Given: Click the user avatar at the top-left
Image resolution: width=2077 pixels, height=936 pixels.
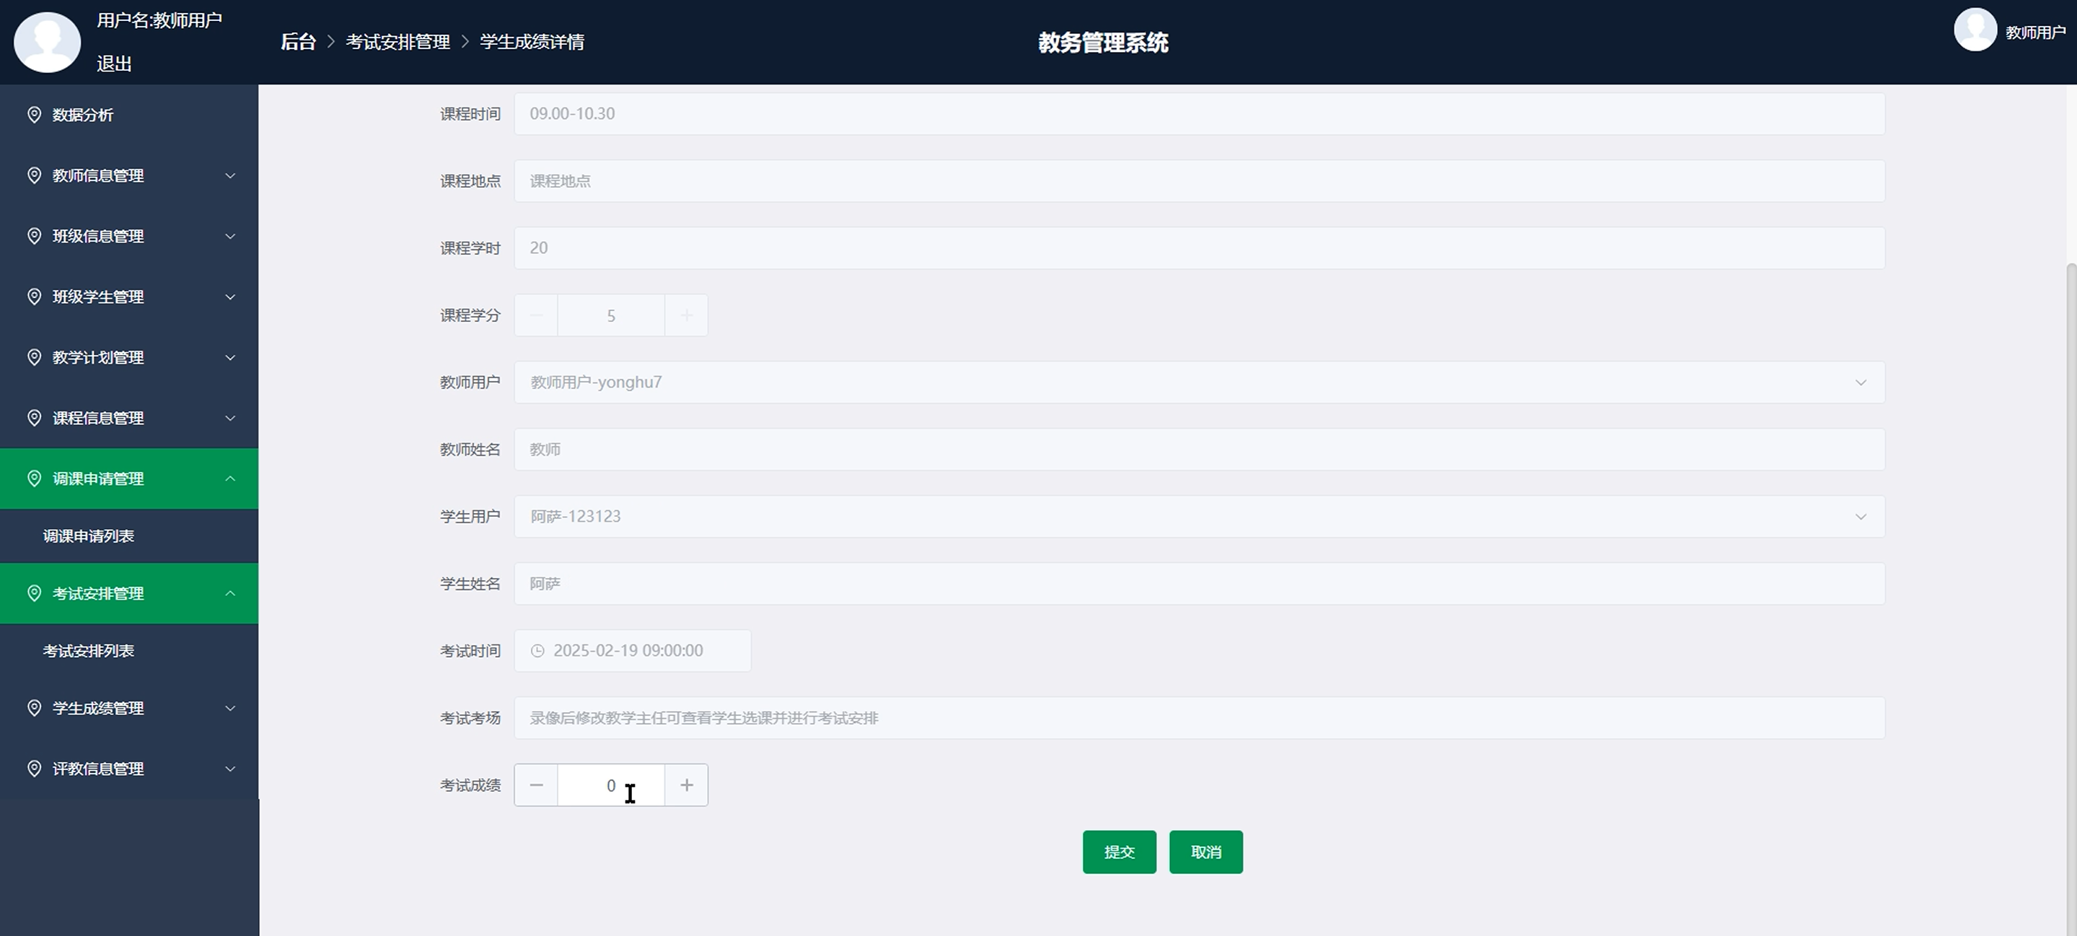Looking at the screenshot, I should tap(48, 42).
